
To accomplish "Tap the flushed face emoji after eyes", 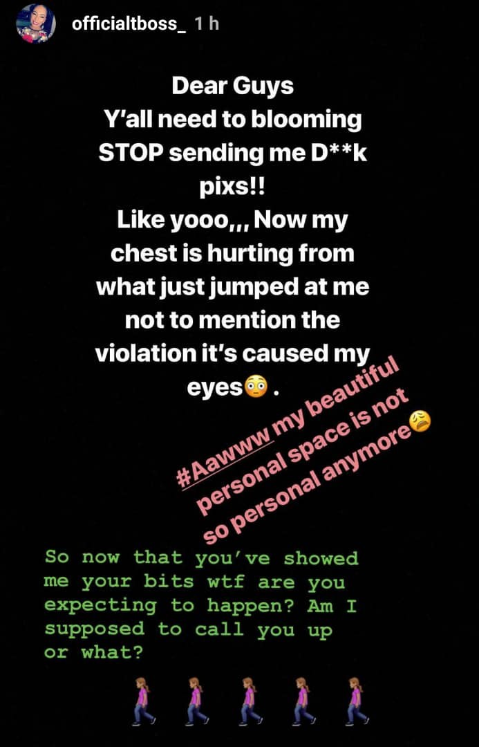I will click(x=255, y=387).
